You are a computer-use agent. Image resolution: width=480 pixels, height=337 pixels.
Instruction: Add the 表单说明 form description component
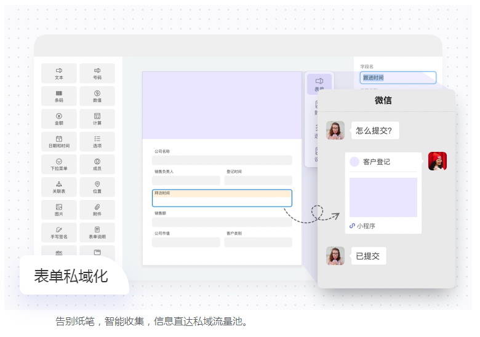coord(97,232)
